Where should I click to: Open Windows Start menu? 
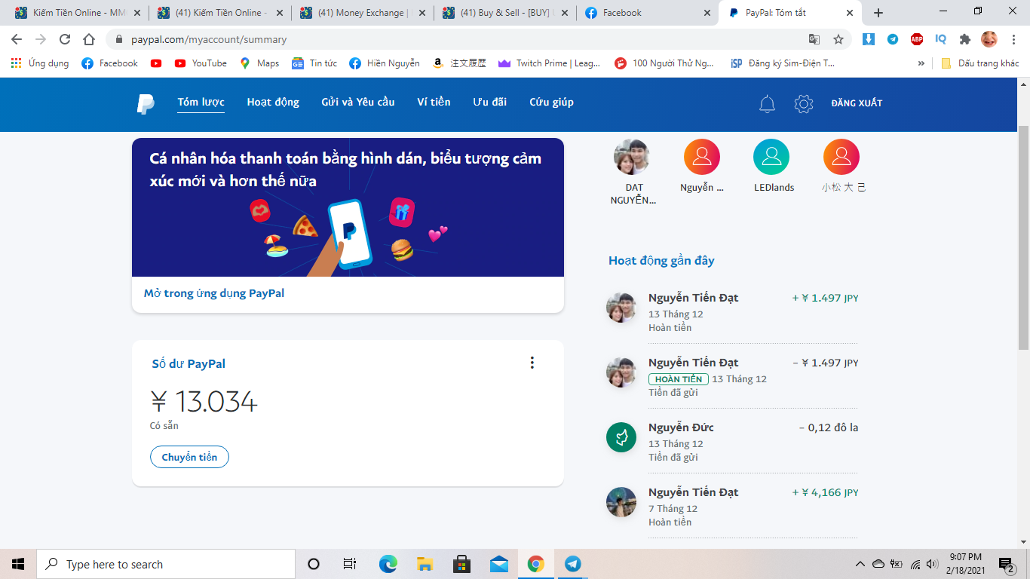click(18, 564)
